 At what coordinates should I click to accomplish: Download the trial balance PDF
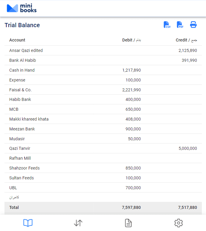tap(180, 25)
